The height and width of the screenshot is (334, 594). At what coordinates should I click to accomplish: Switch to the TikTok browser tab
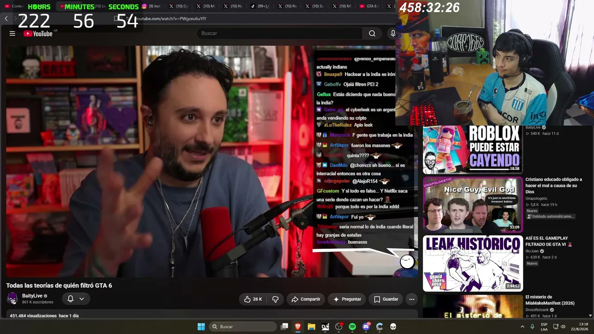[260, 6]
